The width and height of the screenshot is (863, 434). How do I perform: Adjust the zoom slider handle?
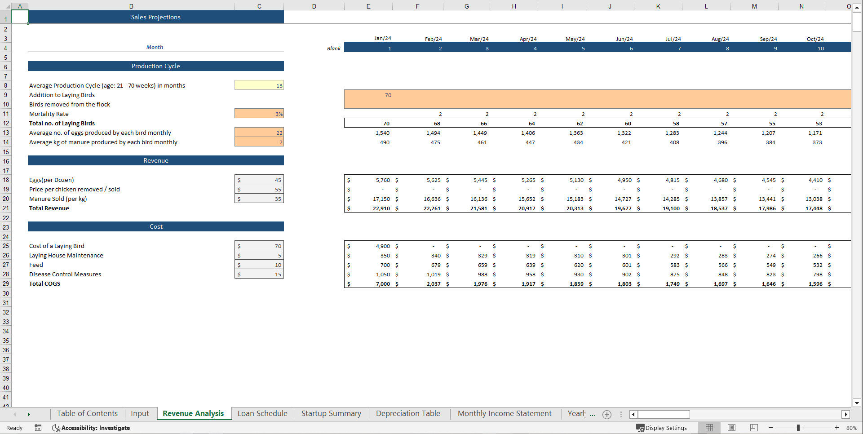coord(799,428)
